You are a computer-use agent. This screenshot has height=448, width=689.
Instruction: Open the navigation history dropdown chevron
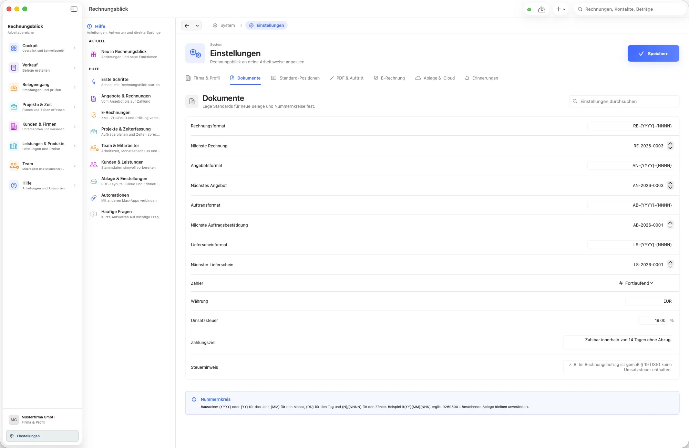[x=197, y=25]
